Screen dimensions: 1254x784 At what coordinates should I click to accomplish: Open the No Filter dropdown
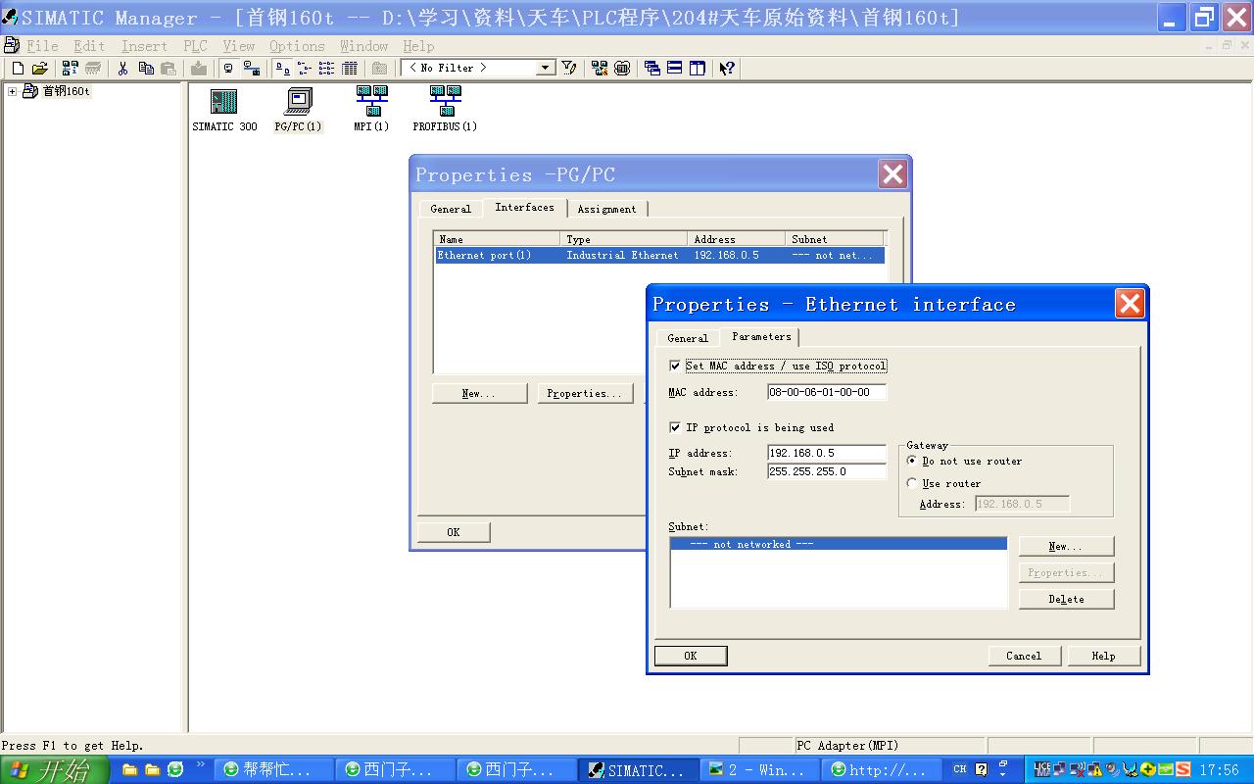tap(546, 68)
